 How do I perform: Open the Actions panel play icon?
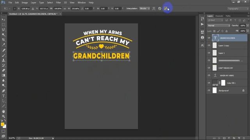click(x=202, y=24)
